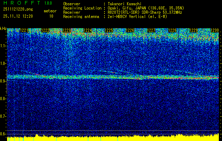Click the HROFFT title text
Viewport: 222px width, 141px height.
pyautogui.click(x=22, y=3)
